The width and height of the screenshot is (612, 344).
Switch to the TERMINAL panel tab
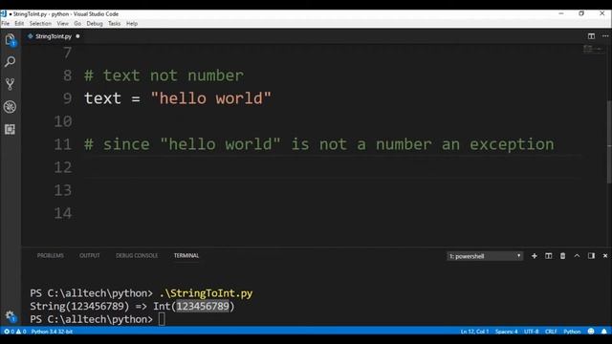click(x=186, y=255)
